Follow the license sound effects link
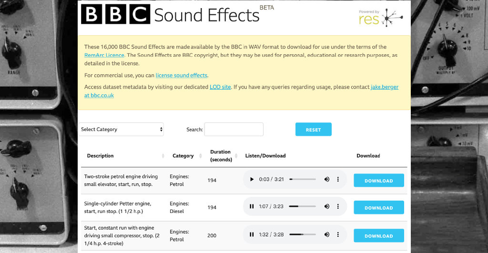 coord(181,75)
